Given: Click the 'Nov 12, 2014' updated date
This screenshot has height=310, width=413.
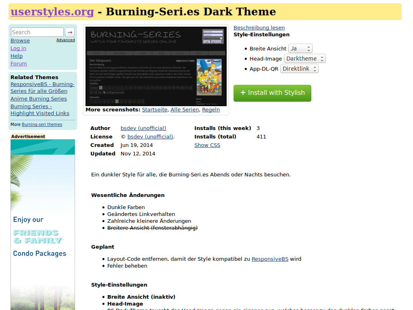Looking at the screenshot, I should coord(138,153).
